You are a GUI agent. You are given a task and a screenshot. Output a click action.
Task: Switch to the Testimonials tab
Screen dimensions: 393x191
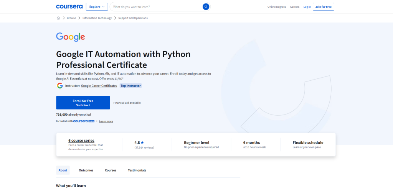(137, 170)
